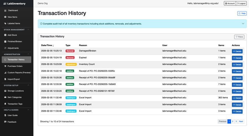Go to page 2 of transactions

(x=233, y=121)
